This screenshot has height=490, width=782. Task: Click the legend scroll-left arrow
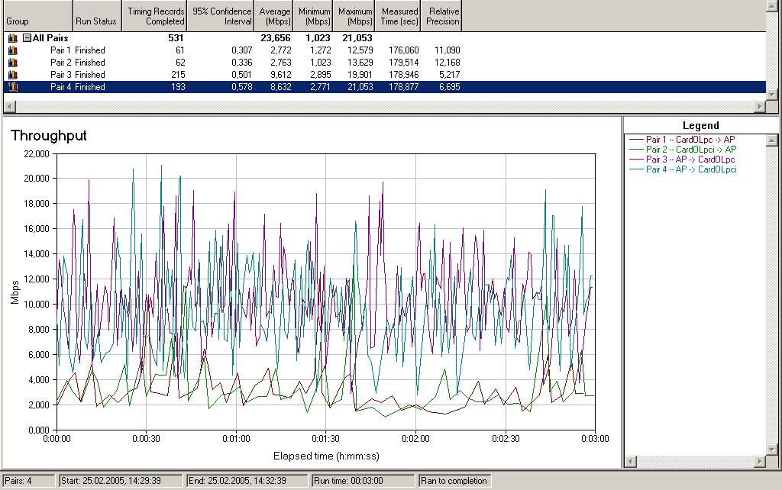tap(630, 462)
